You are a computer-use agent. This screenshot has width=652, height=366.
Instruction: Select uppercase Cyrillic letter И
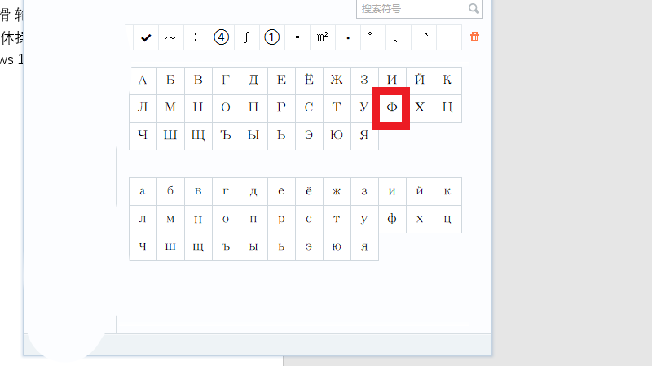[392, 79]
